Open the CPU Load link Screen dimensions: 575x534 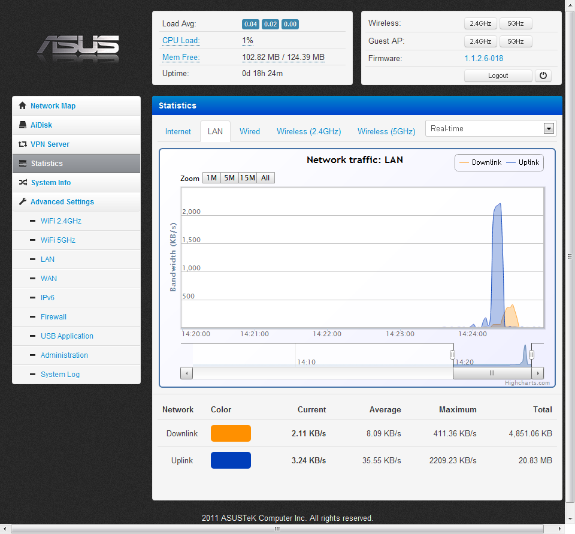tap(180, 41)
